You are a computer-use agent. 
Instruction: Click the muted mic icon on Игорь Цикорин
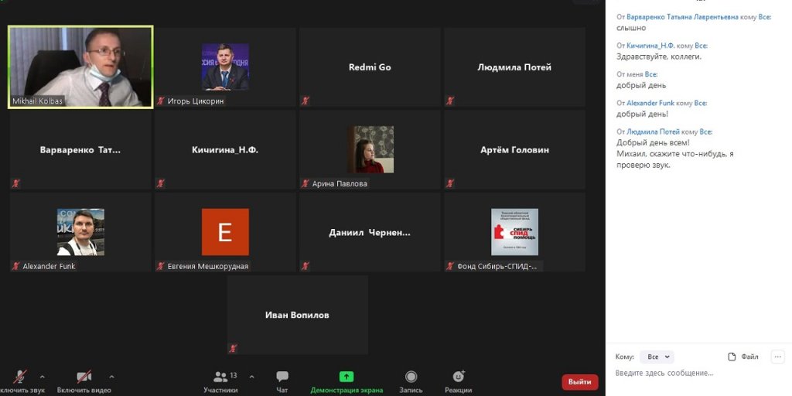click(x=161, y=101)
